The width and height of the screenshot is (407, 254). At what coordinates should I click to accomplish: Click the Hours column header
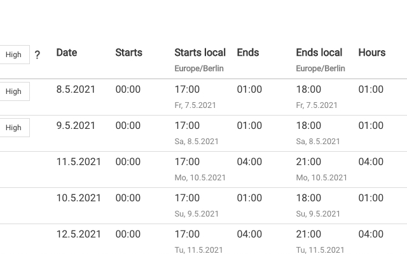click(371, 53)
